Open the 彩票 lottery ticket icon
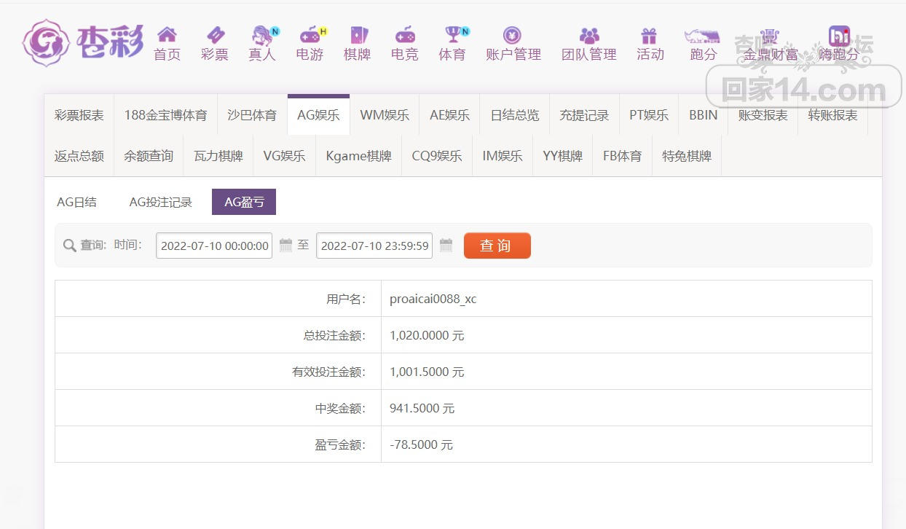The image size is (906, 529). [215, 35]
